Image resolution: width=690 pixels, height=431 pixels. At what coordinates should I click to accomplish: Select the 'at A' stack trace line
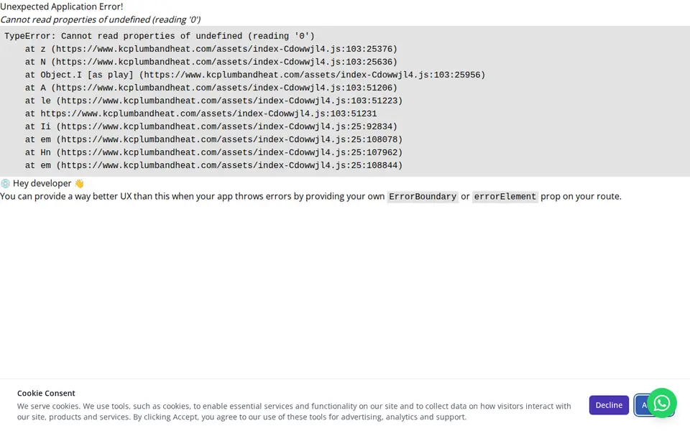(211, 88)
